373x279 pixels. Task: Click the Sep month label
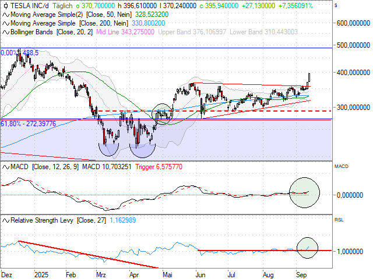pos(301,275)
